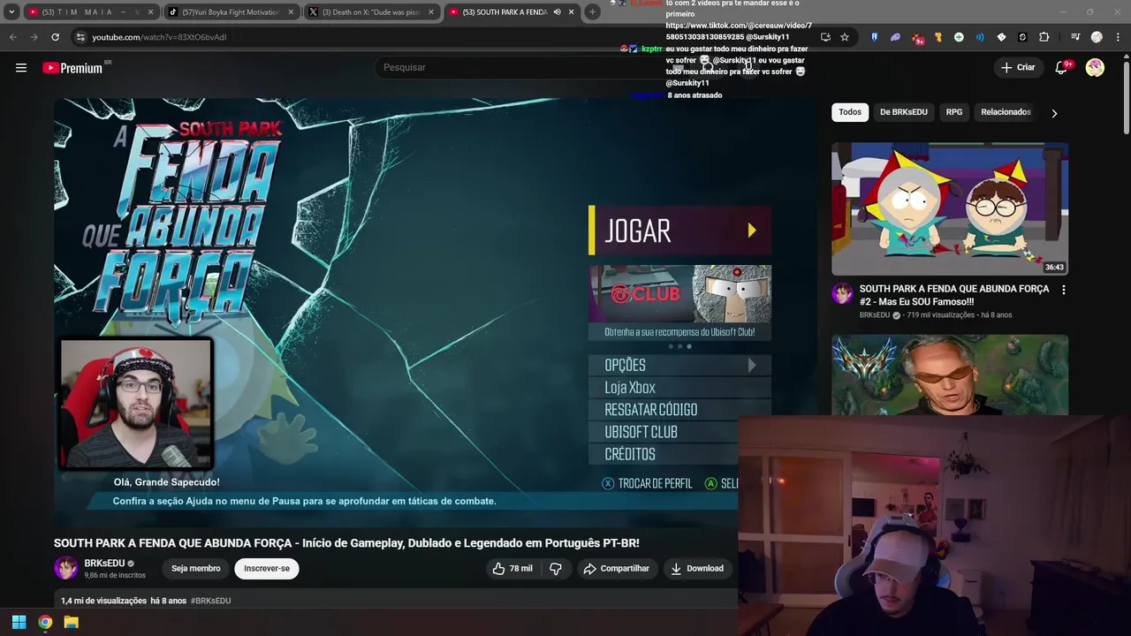Join channel via Seja membro

[x=196, y=569]
